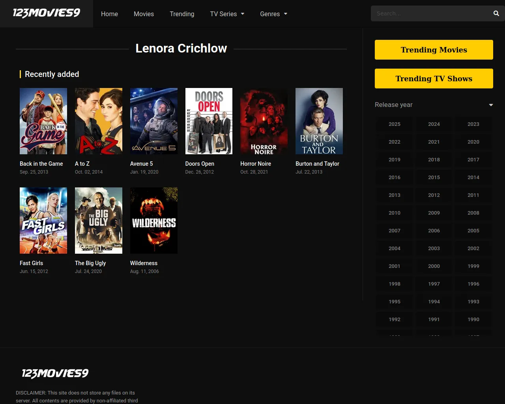505x404 pixels.
Task: Open the Trending TV Shows button
Action: pos(434,79)
